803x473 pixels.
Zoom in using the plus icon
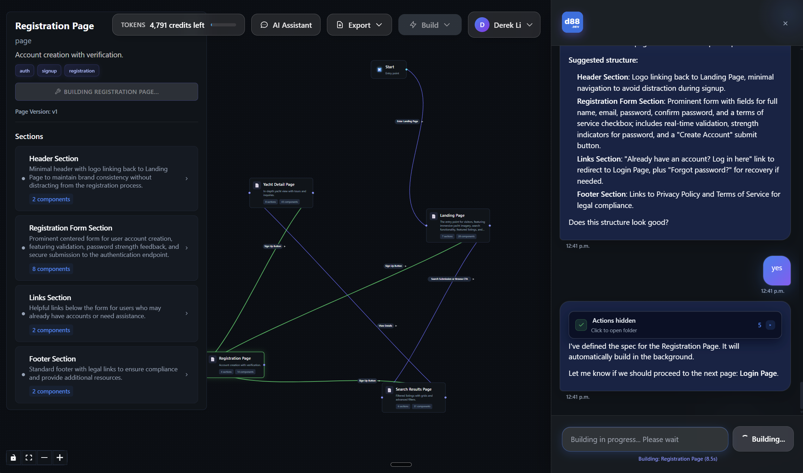pyautogui.click(x=60, y=458)
